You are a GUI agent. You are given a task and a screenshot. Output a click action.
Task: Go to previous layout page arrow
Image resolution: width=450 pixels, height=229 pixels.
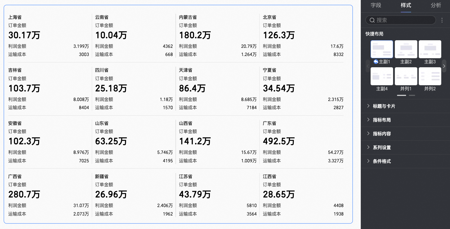368,66
